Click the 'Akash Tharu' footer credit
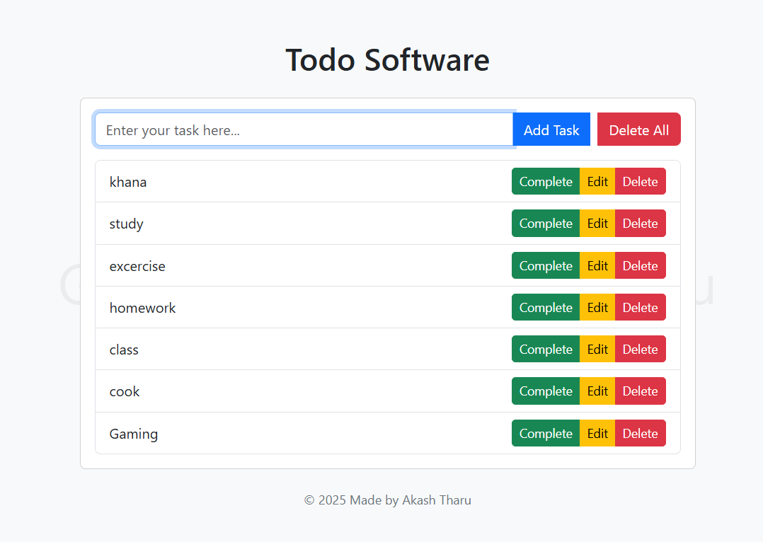 click(x=437, y=500)
